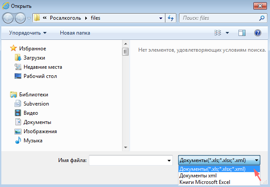The width and height of the screenshot is (270, 187).
Task: Select Книги Microsoft Excel filter option
Action: coord(205,182)
